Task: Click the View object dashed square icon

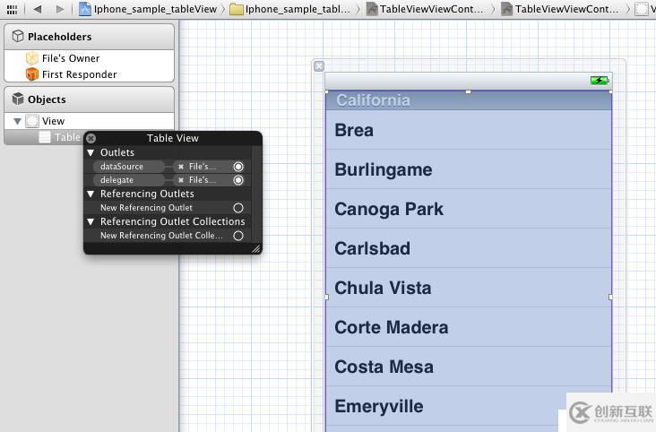Action: [x=32, y=121]
